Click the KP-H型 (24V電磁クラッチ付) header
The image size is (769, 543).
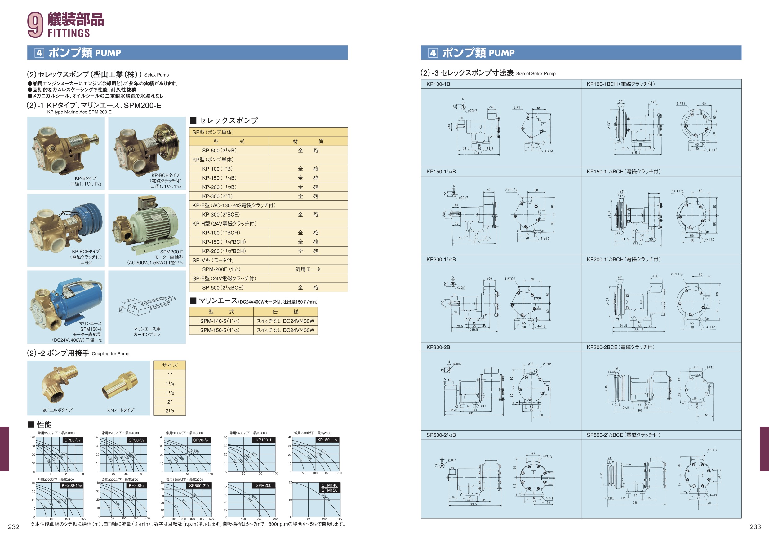pyautogui.click(x=269, y=224)
